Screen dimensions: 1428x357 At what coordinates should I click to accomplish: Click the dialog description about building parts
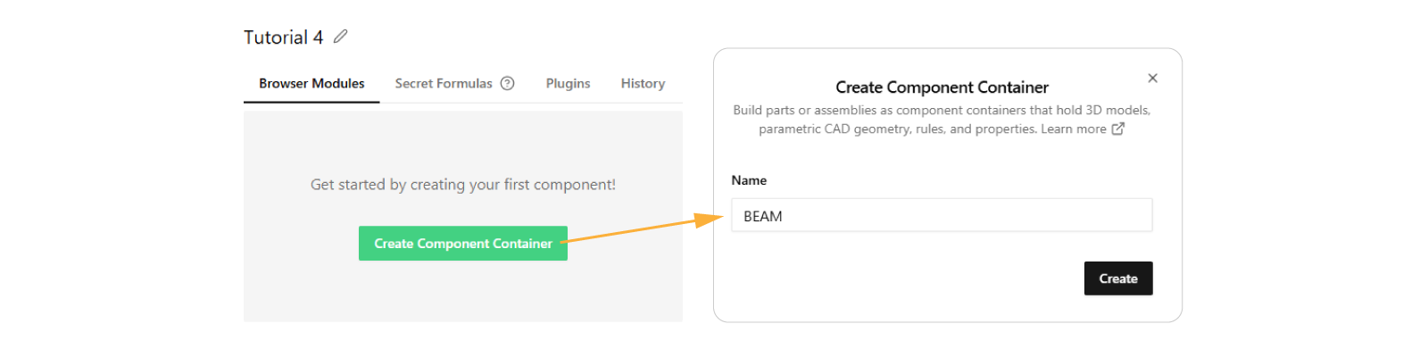coord(942,111)
